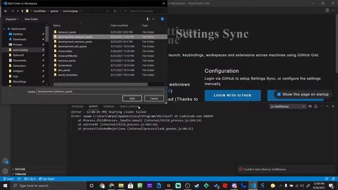Click LOGIN WITH GITHUB button

(x=232, y=96)
